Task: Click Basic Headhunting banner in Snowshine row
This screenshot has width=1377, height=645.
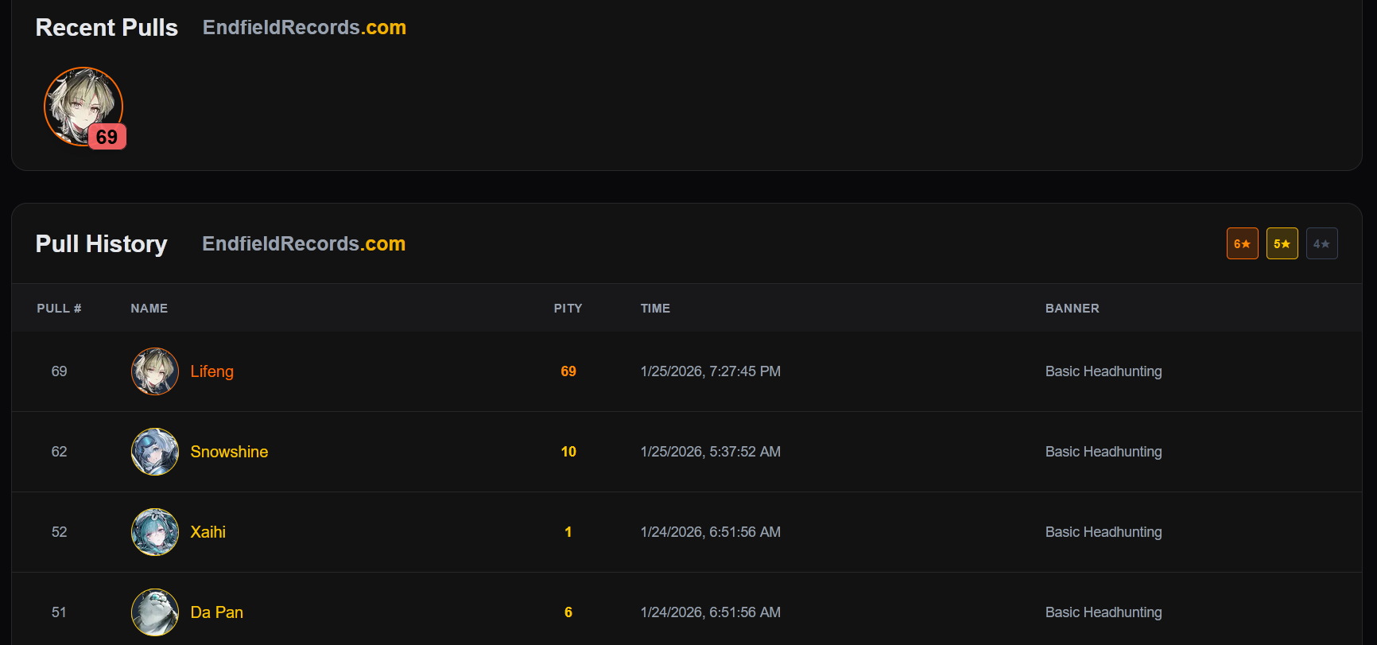Action: [1104, 452]
